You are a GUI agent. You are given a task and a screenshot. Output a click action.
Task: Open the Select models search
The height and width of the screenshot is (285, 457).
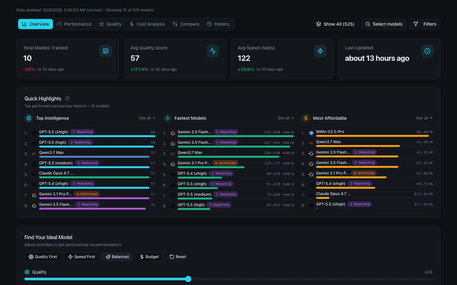pos(384,24)
